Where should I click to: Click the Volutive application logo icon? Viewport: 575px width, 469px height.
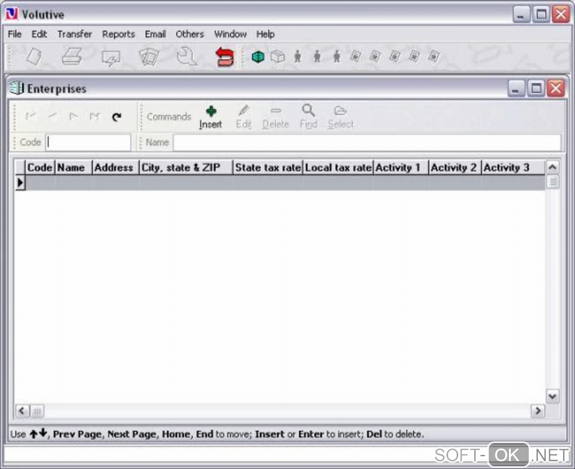coord(12,14)
